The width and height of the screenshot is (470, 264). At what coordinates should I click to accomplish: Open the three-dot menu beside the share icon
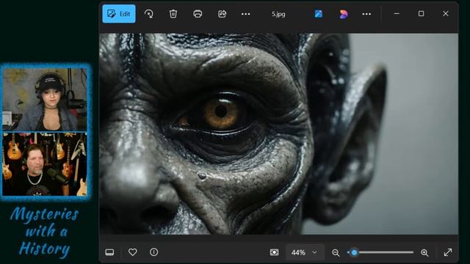pos(246,14)
